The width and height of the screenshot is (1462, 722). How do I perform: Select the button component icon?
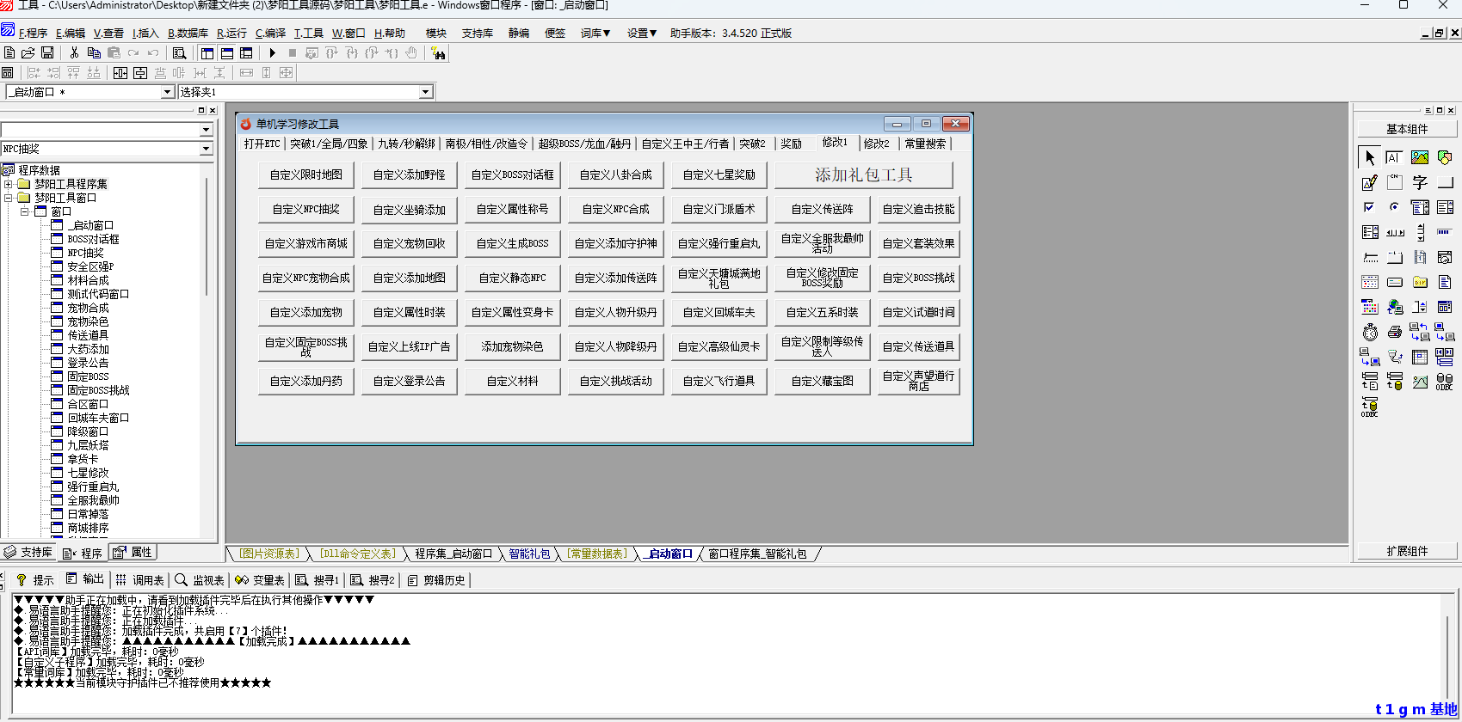click(1445, 182)
